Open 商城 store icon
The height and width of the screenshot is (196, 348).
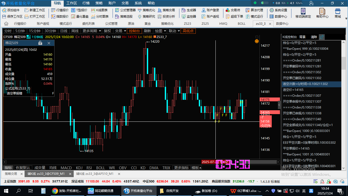338,13
